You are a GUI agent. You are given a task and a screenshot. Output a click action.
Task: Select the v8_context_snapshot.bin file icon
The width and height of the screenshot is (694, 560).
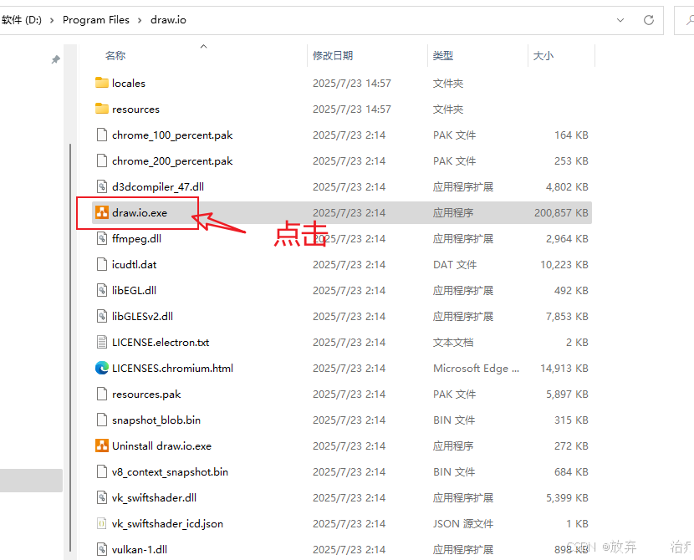point(102,471)
